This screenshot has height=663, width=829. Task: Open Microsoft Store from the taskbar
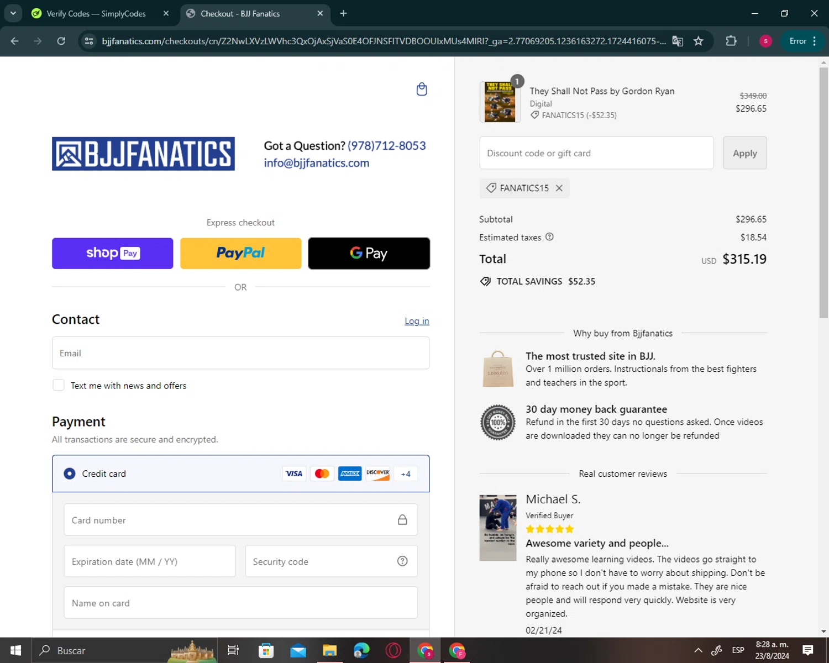pyautogui.click(x=266, y=650)
